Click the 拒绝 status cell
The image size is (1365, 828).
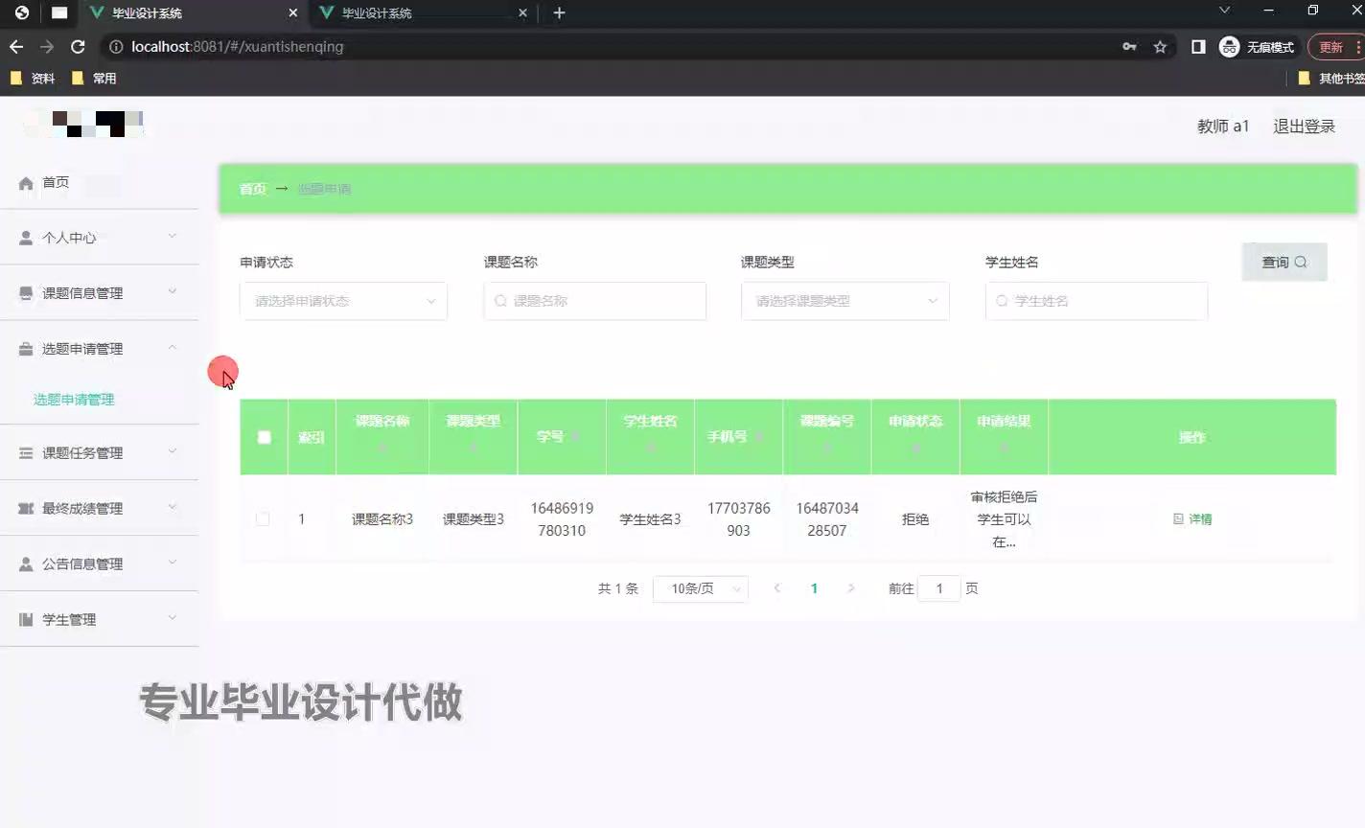(x=915, y=518)
